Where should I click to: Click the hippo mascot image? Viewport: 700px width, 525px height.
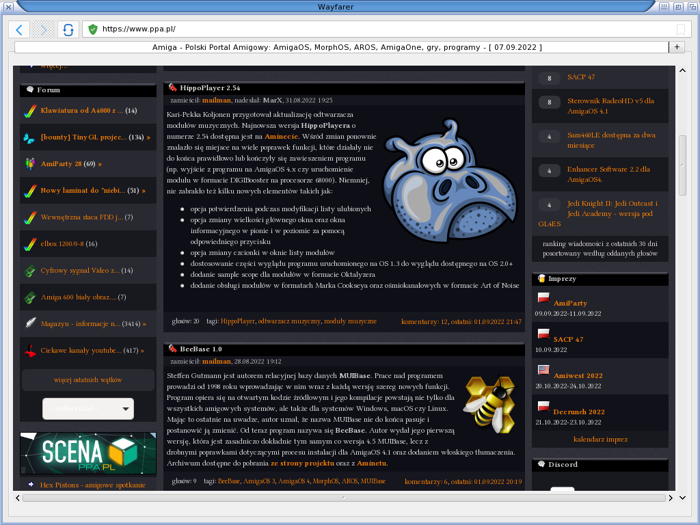[450, 180]
